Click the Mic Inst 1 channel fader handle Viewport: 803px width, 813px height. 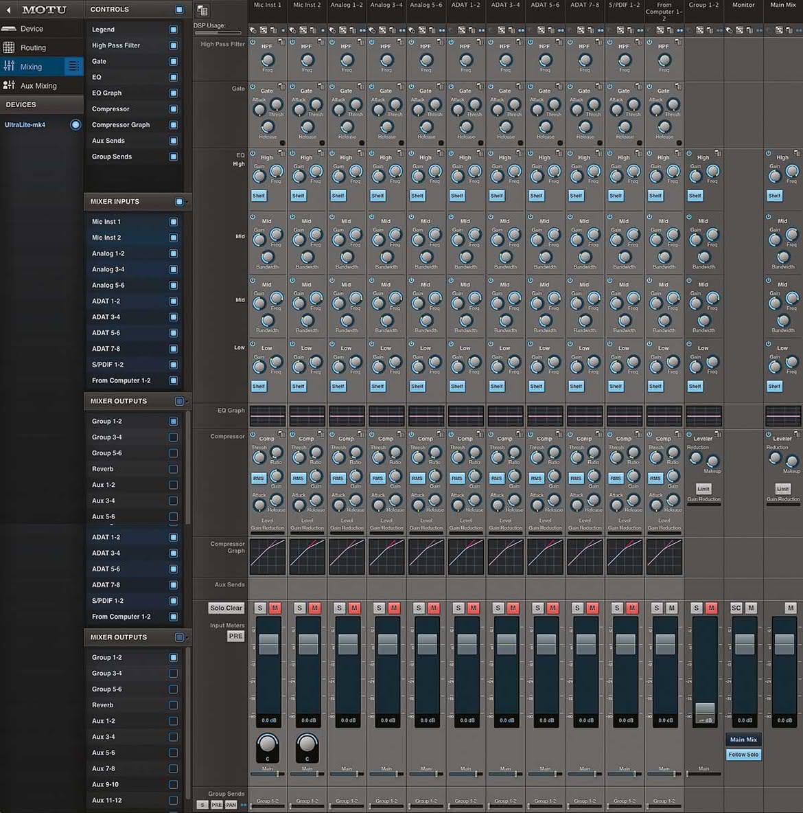(268, 644)
